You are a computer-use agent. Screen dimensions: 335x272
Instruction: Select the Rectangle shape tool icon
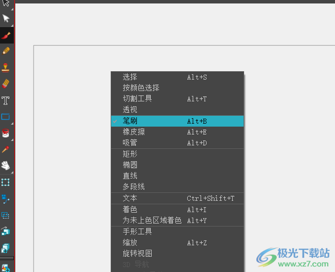point(5,117)
